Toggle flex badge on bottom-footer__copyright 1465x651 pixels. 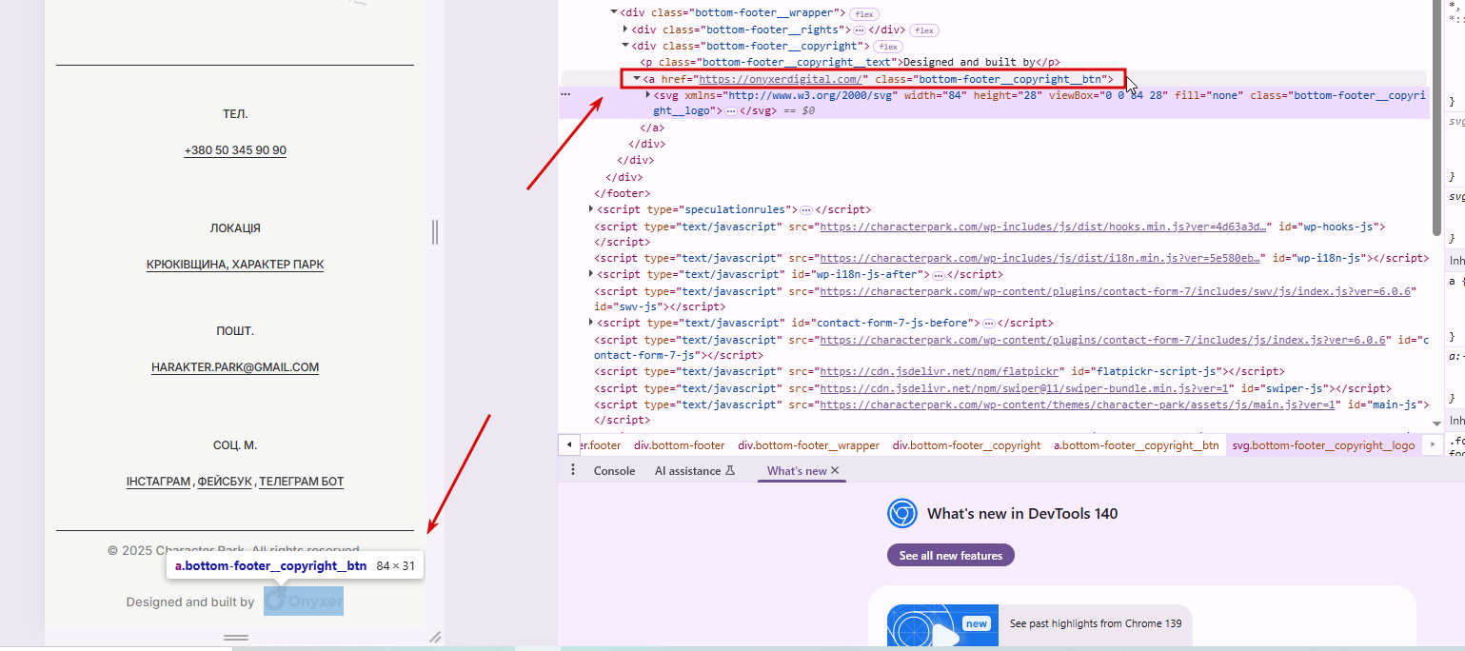(x=889, y=47)
